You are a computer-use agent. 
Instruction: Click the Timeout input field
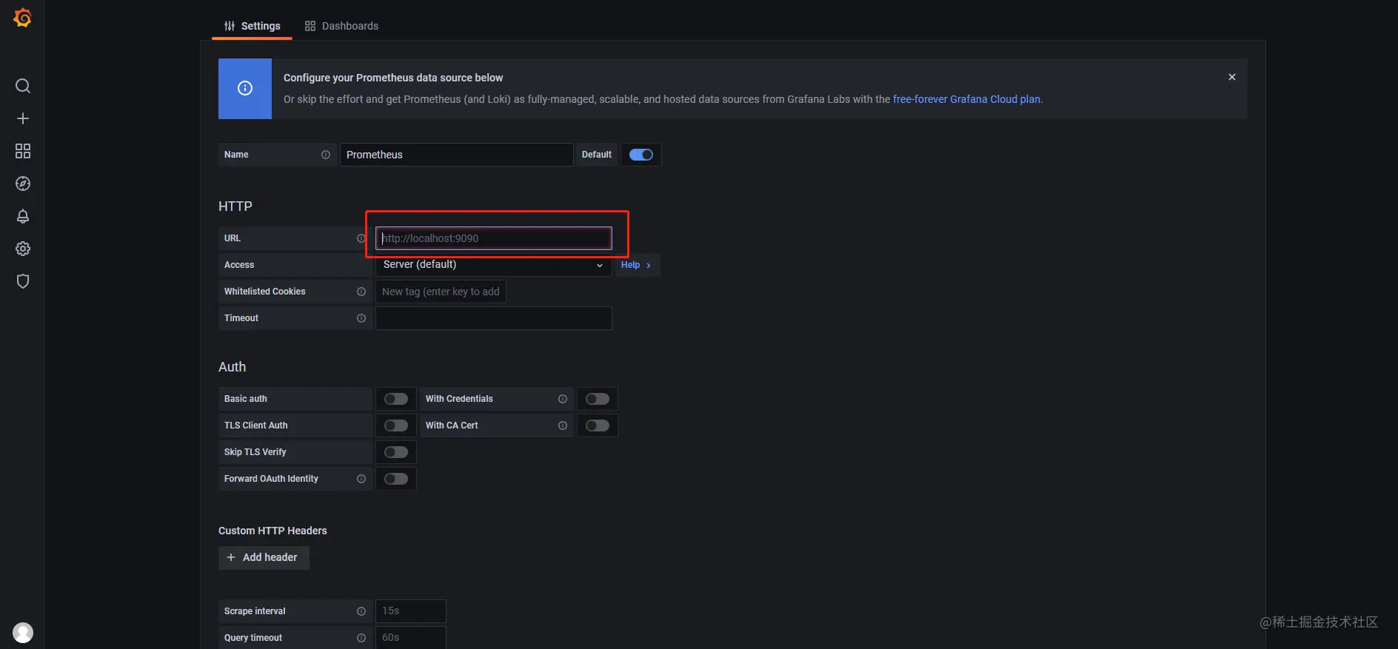point(494,318)
